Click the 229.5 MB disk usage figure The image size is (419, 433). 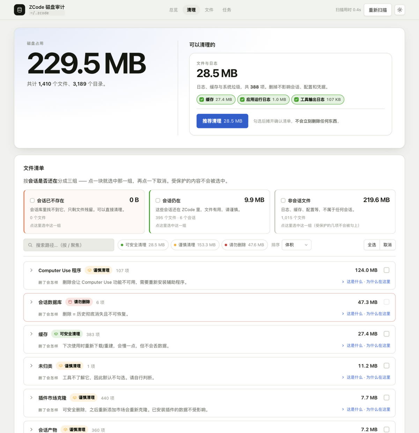click(87, 63)
